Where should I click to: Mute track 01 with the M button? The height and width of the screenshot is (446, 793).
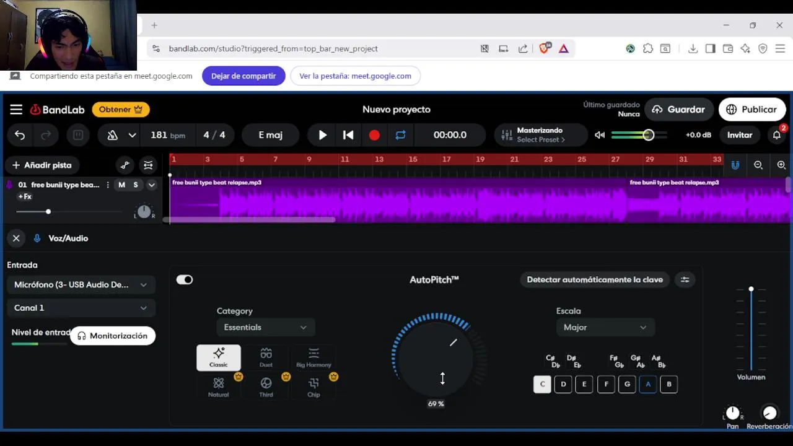click(121, 185)
